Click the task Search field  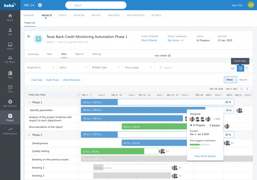[190, 68]
